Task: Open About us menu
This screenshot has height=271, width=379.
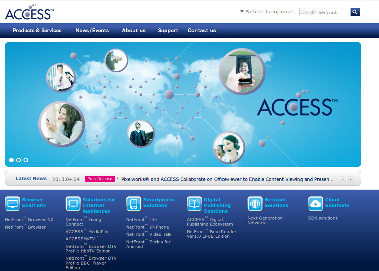Action: coord(134,30)
